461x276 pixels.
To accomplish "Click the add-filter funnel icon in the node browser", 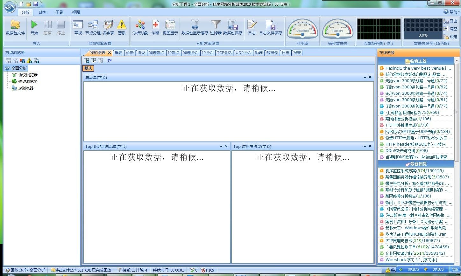I will click(x=15, y=61).
